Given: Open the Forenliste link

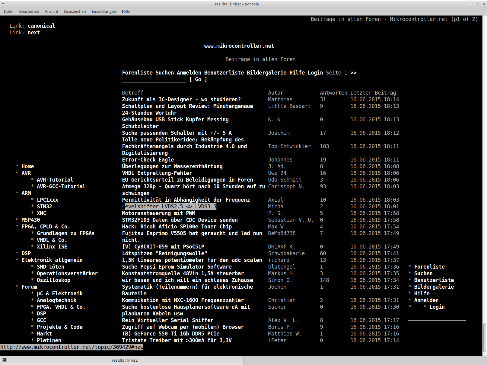Looking at the screenshot, I should [x=137, y=73].
